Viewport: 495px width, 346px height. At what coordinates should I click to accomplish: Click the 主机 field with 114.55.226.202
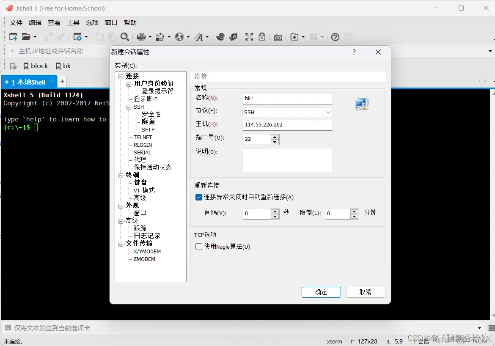(x=287, y=125)
